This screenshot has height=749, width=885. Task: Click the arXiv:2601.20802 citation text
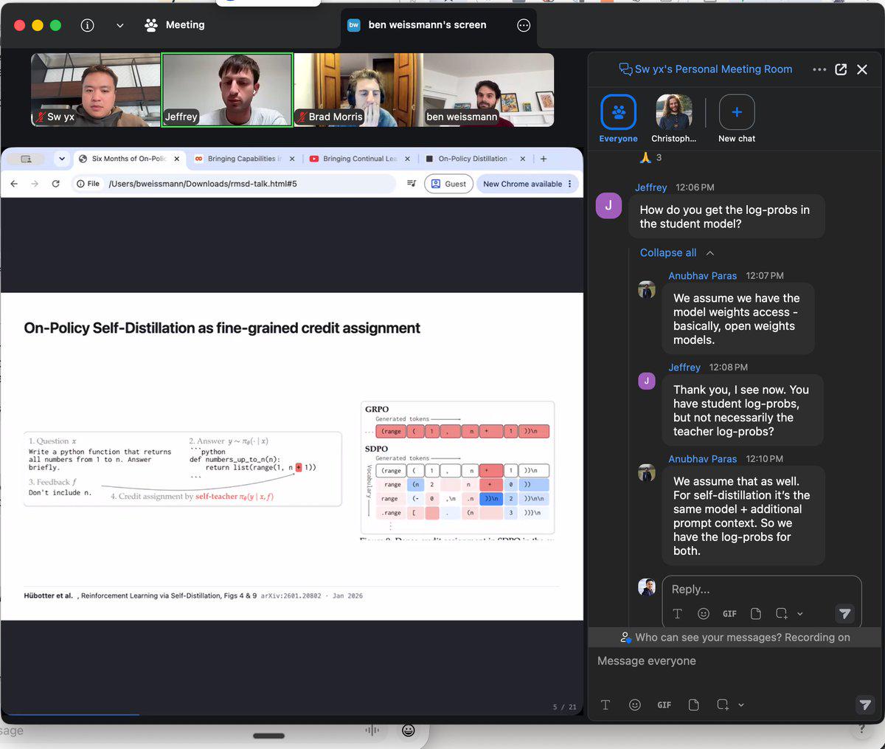[x=291, y=596]
